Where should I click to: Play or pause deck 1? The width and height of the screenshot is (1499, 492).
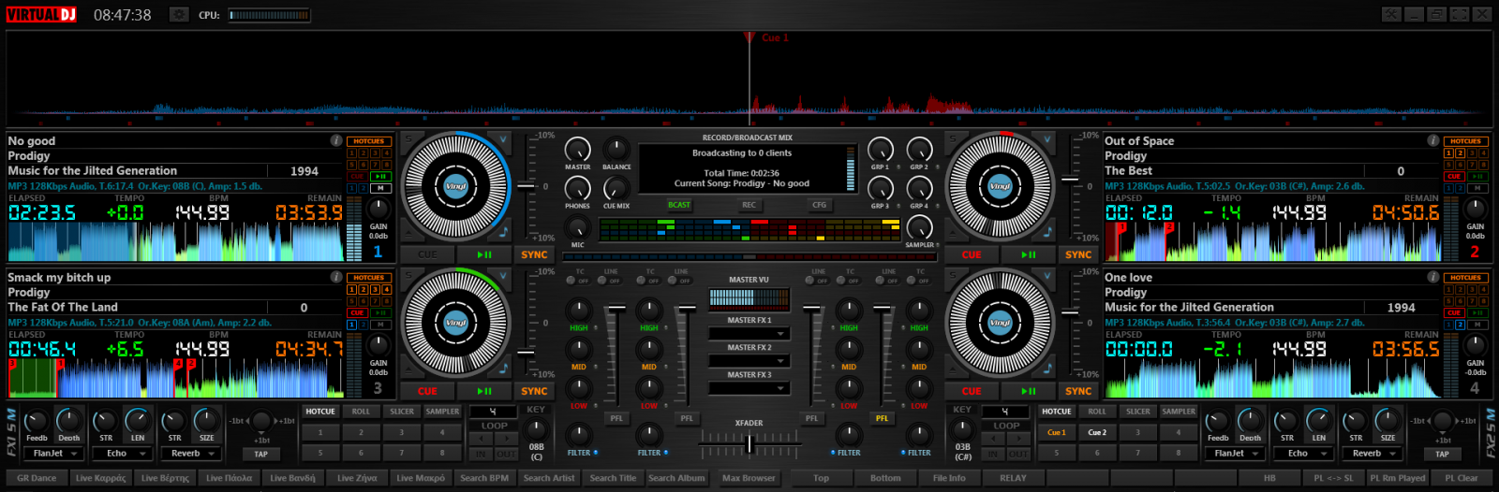tap(484, 254)
